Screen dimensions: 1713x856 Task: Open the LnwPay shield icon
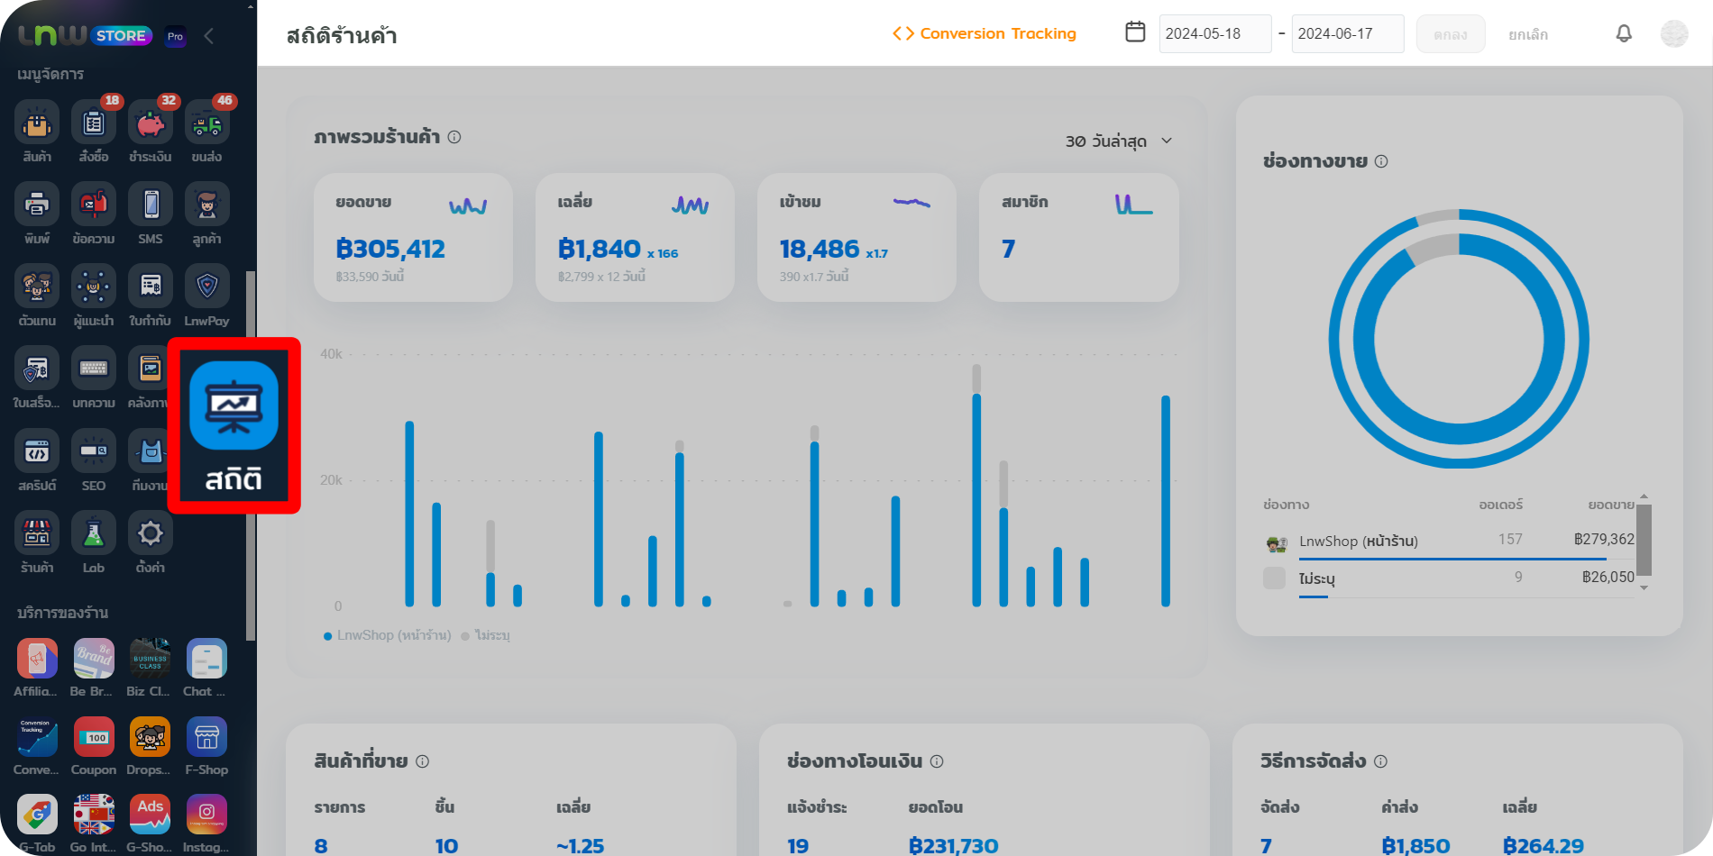pos(206,287)
